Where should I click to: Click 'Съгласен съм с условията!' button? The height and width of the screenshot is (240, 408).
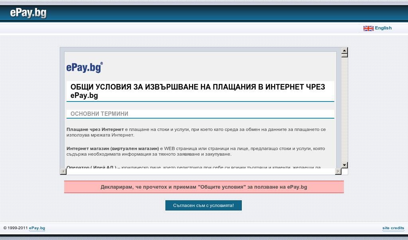[204, 205]
